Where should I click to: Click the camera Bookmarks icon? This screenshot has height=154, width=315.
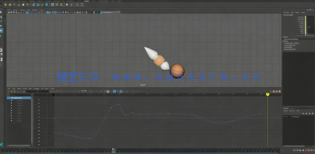(x=16, y=12)
